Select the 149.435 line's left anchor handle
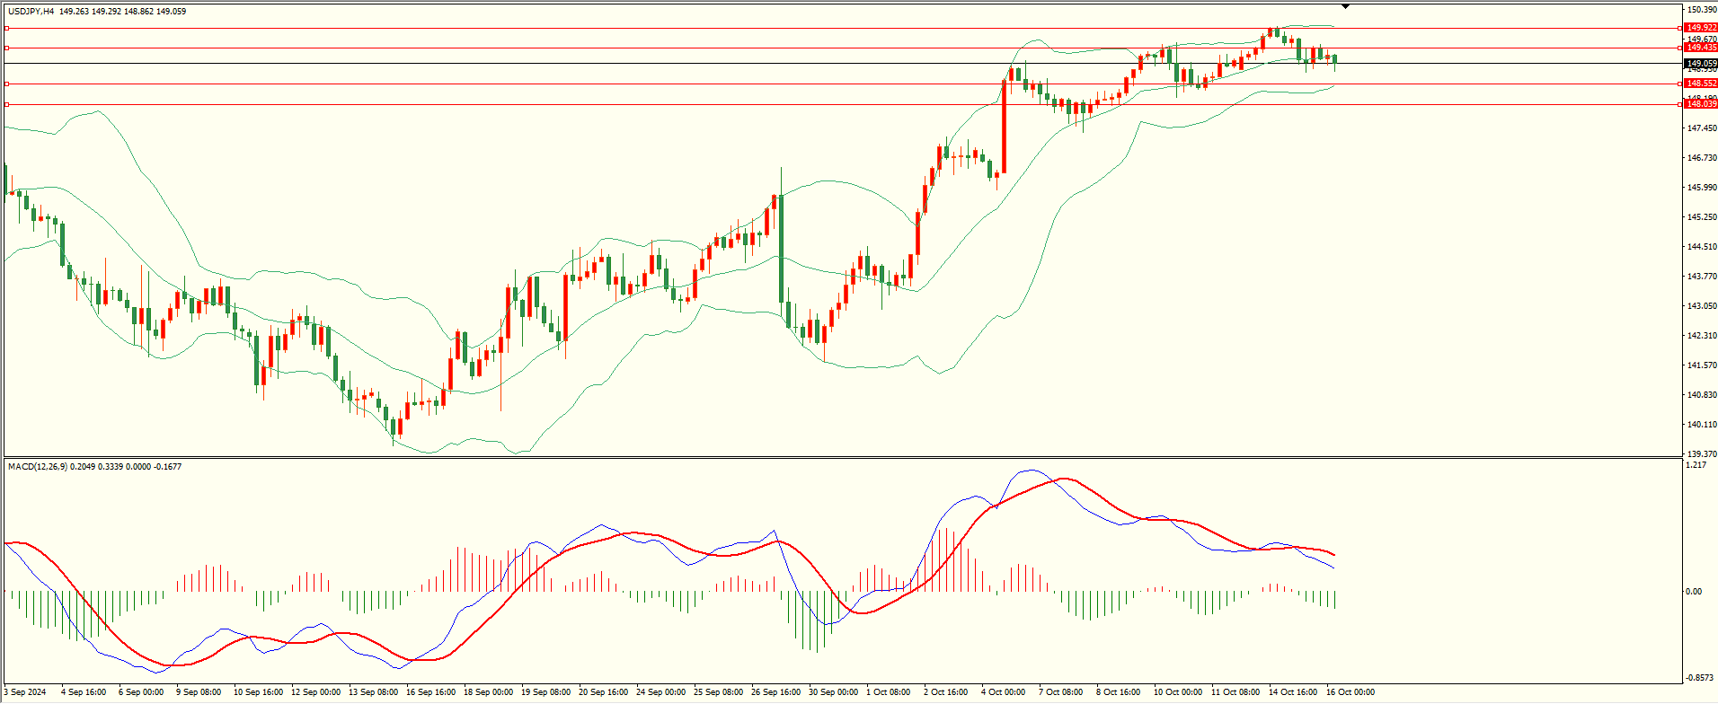 coord(7,48)
